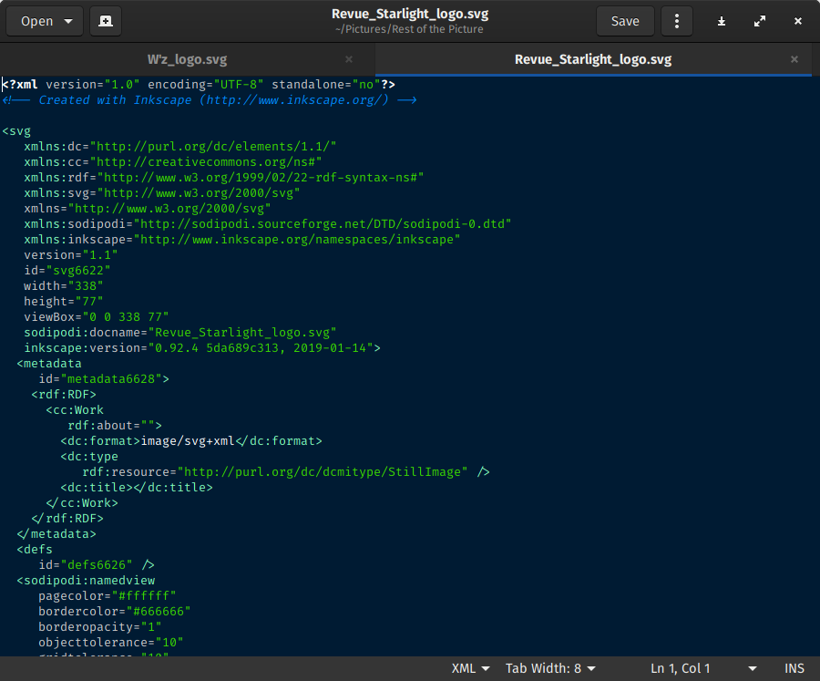
Task: Close the Revue_Starlight_logo.svg tab
Action: (794, 59)
